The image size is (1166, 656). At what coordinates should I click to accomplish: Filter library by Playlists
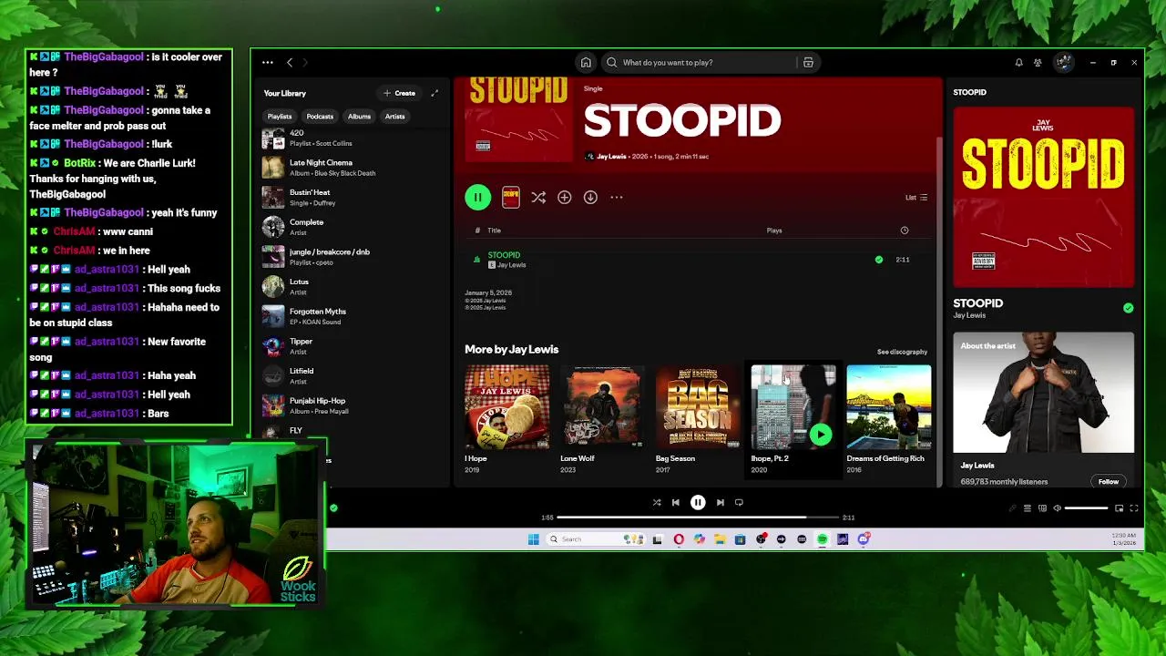(x=280, y=117)
